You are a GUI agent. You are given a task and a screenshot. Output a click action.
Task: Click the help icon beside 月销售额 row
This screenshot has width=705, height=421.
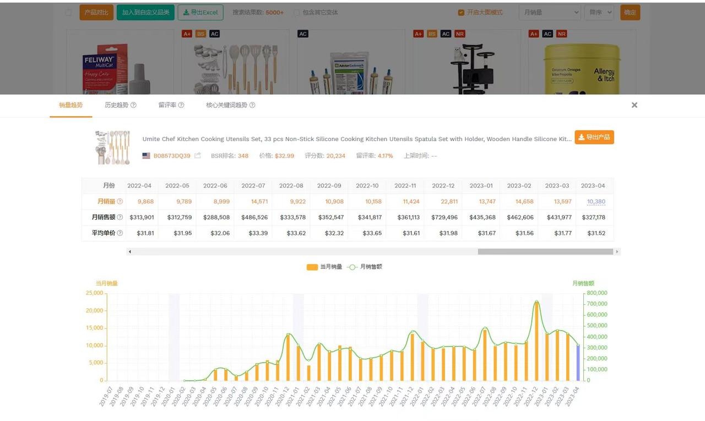tap(120, 217)
